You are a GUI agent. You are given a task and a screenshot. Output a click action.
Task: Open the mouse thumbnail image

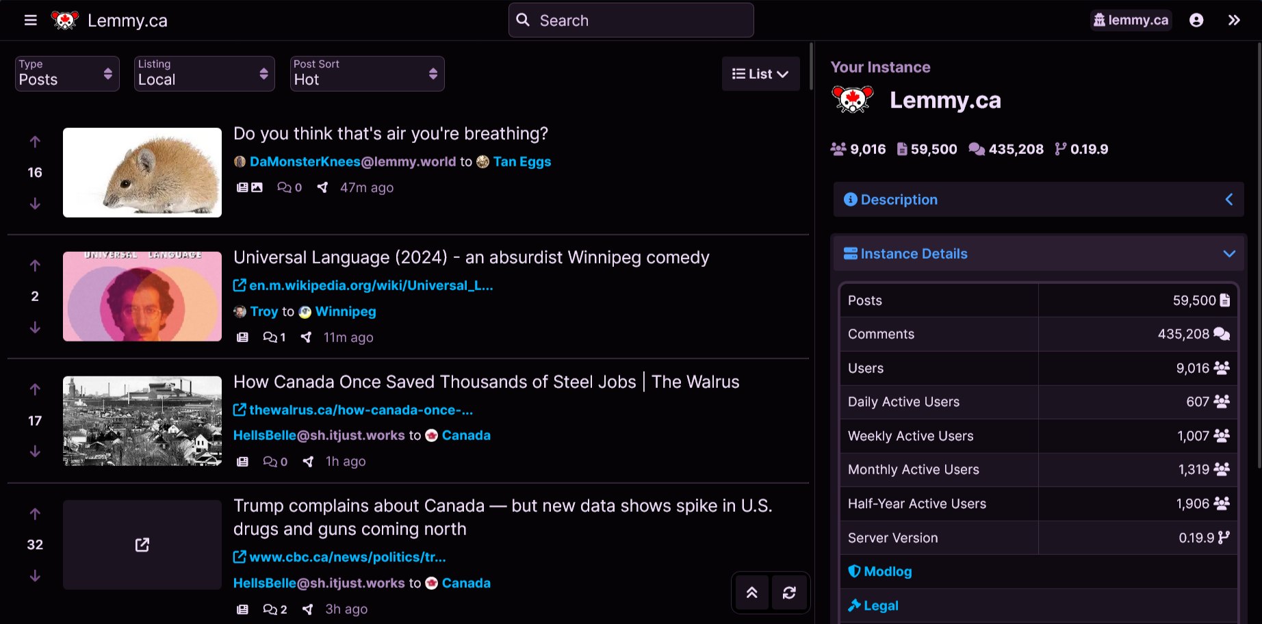pos(142,172)
